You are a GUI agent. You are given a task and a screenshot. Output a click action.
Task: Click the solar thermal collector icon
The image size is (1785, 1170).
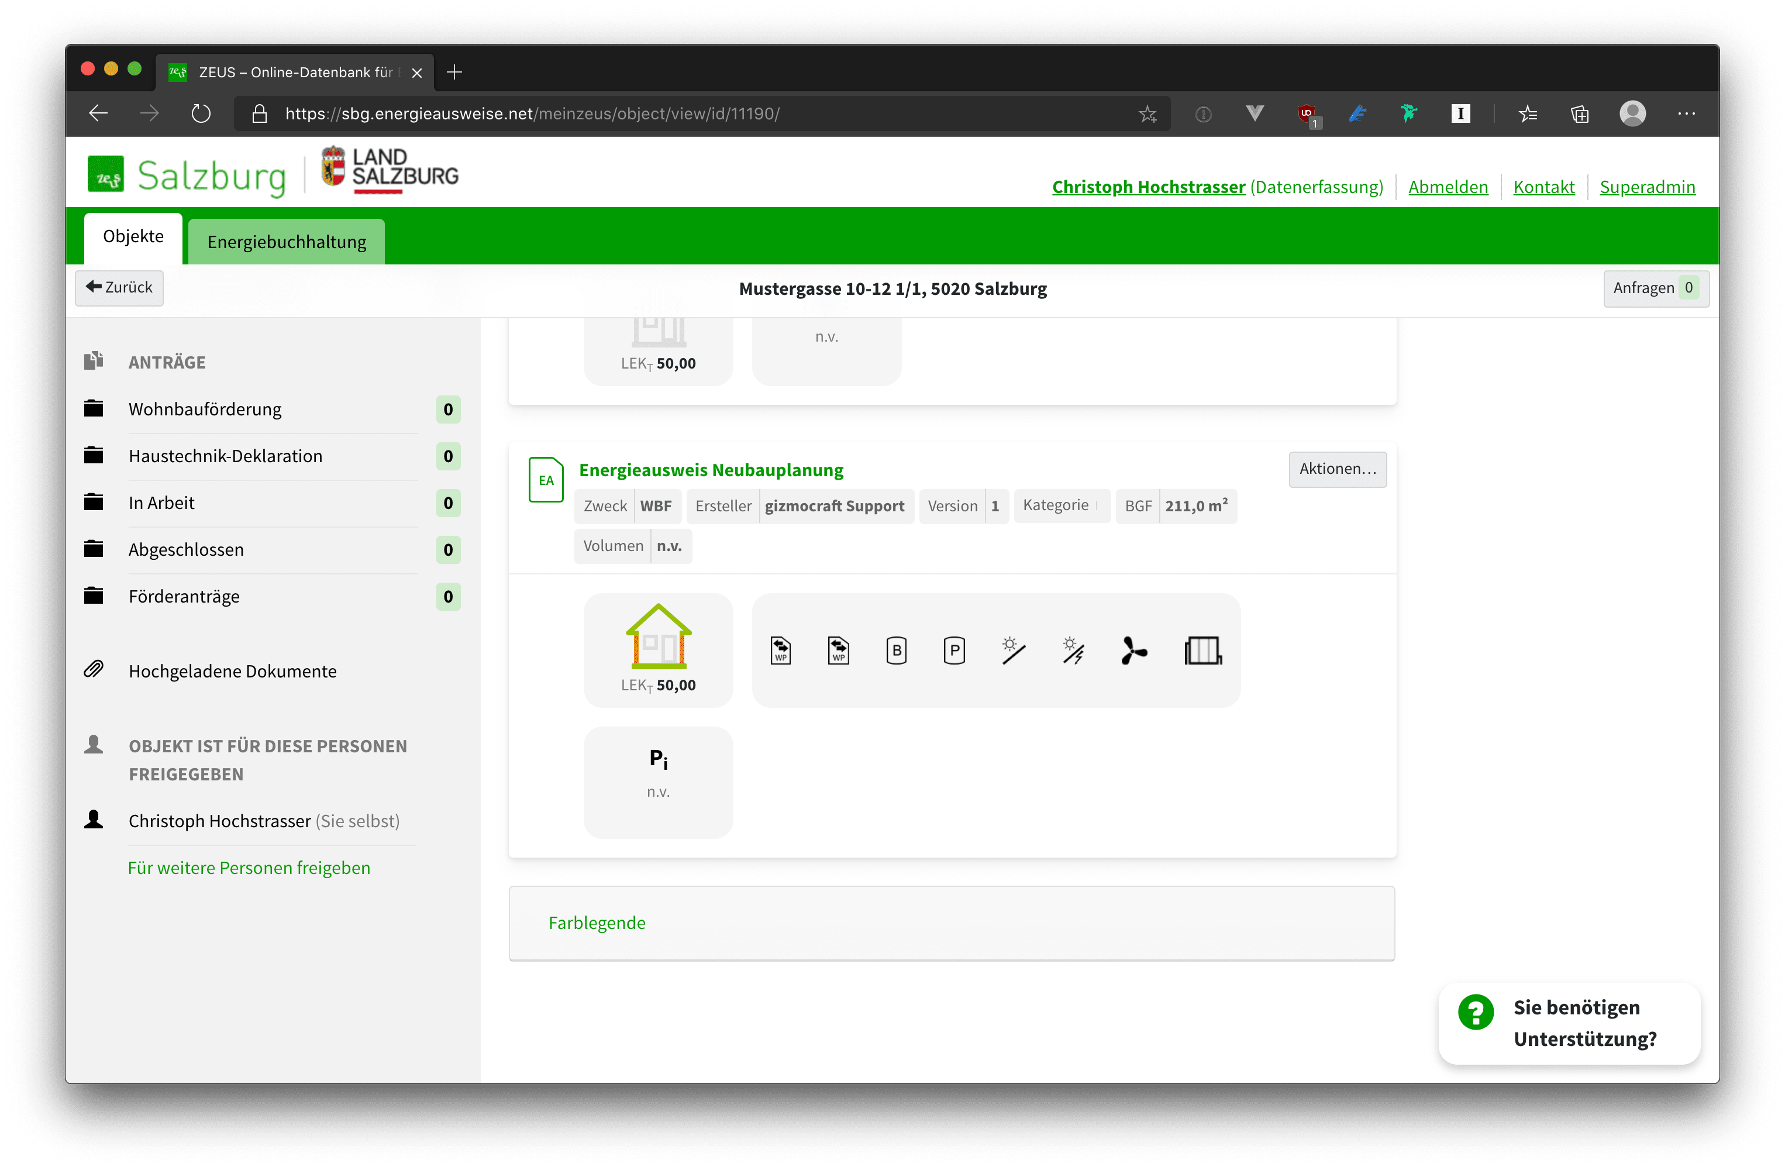coord(1012,651)
